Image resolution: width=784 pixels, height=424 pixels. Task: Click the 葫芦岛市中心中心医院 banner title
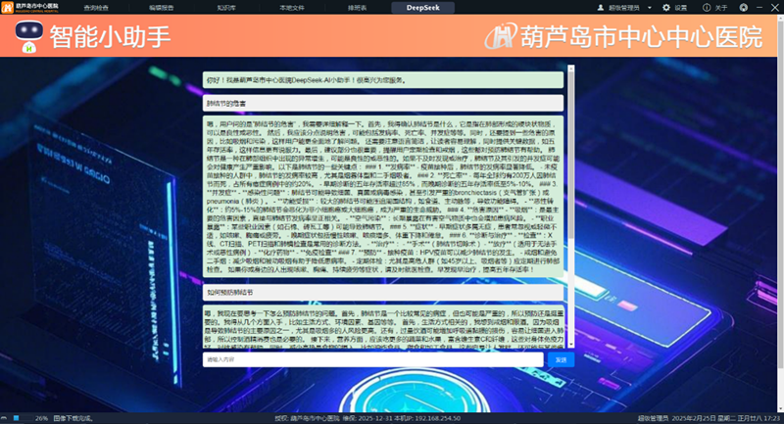pyautogui.click(x=642, y=37)
